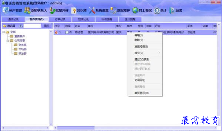
Task: Focus the address book search field
Action: 32,26
